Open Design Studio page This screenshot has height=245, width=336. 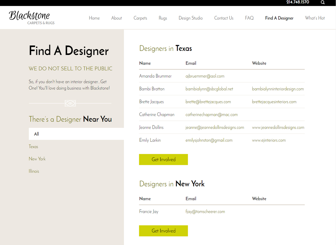point(191,18)
